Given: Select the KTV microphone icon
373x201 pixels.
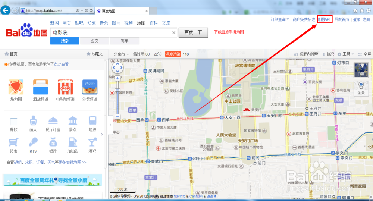Looking at the screenshot, I should tap(33, 142).
